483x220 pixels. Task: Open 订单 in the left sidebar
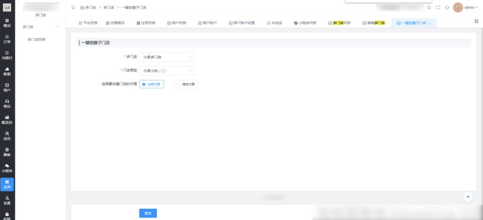point(7,39)
